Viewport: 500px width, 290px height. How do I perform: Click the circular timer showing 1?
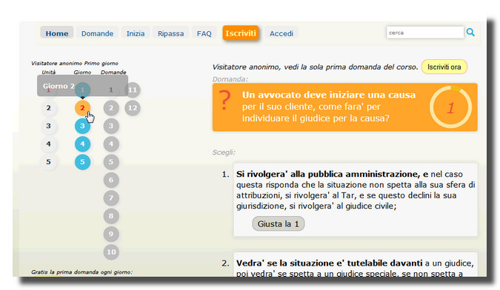450,107
